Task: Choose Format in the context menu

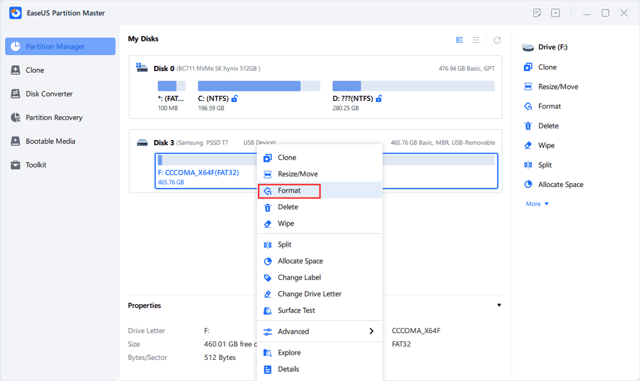Action: coord(289,190)
